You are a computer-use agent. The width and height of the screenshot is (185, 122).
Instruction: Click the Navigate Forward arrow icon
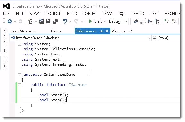coord(21,21)
